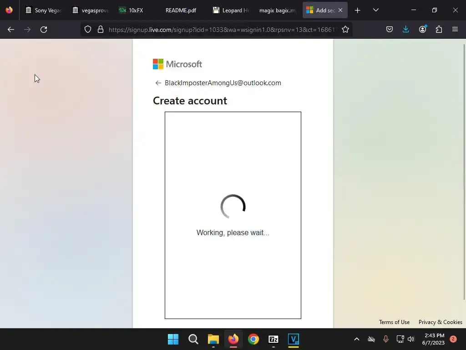This screenshot has width=466, height=350.
Task: Open the Privacy & Cookies link
Action: pyautogui.click(x=440, y=322)
